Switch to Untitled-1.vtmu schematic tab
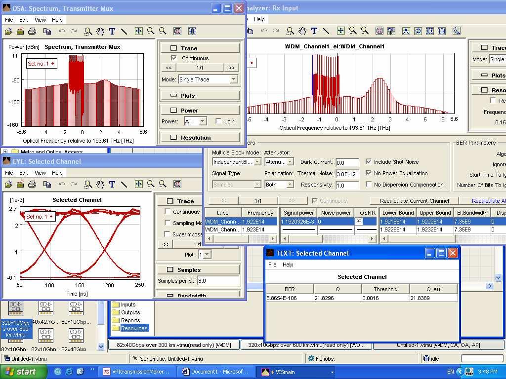This screenshot has width=506, height=379. pos(438,345)
